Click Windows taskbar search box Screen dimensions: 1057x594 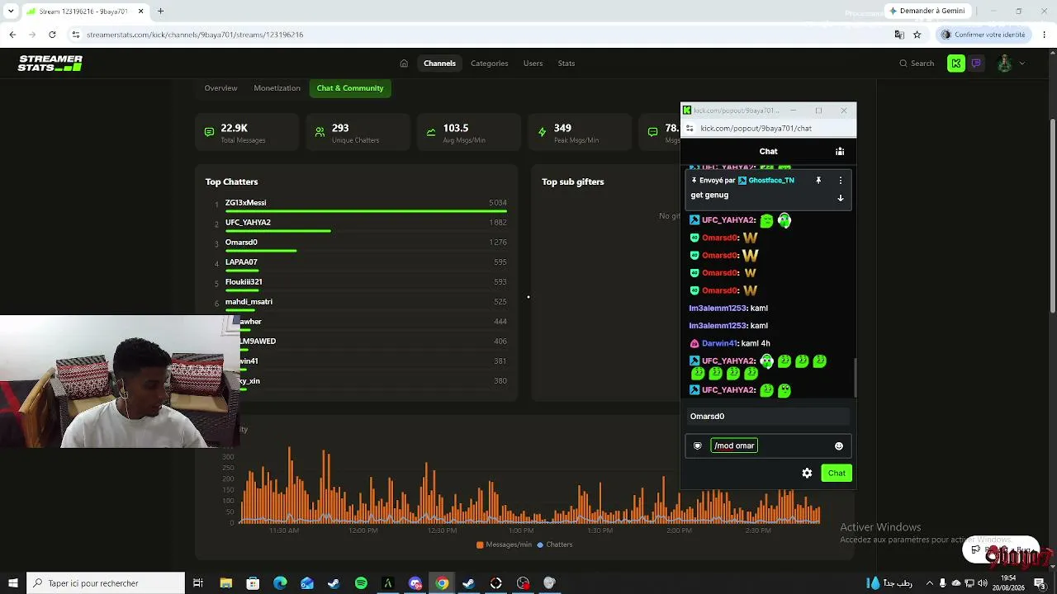(106, 583)
